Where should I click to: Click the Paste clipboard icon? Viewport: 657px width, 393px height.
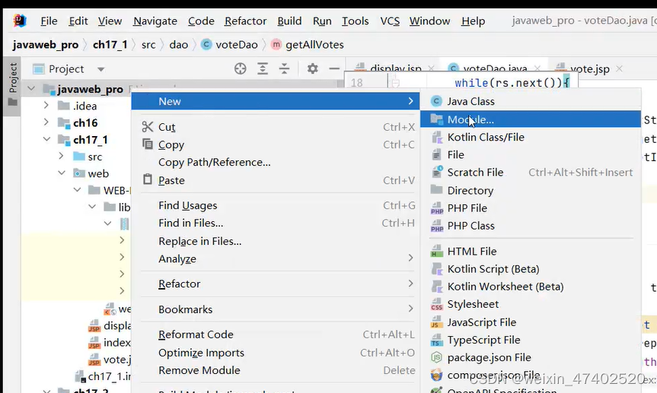(148, 179)
